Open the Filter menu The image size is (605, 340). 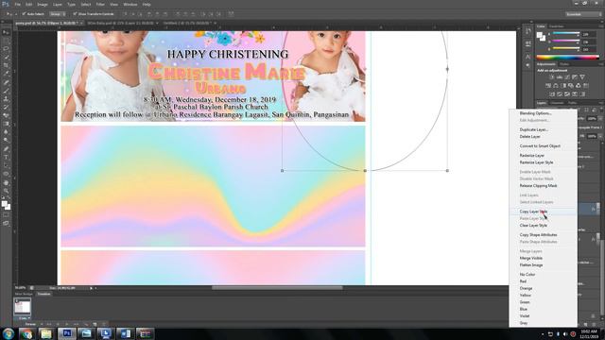pos(100,5)
